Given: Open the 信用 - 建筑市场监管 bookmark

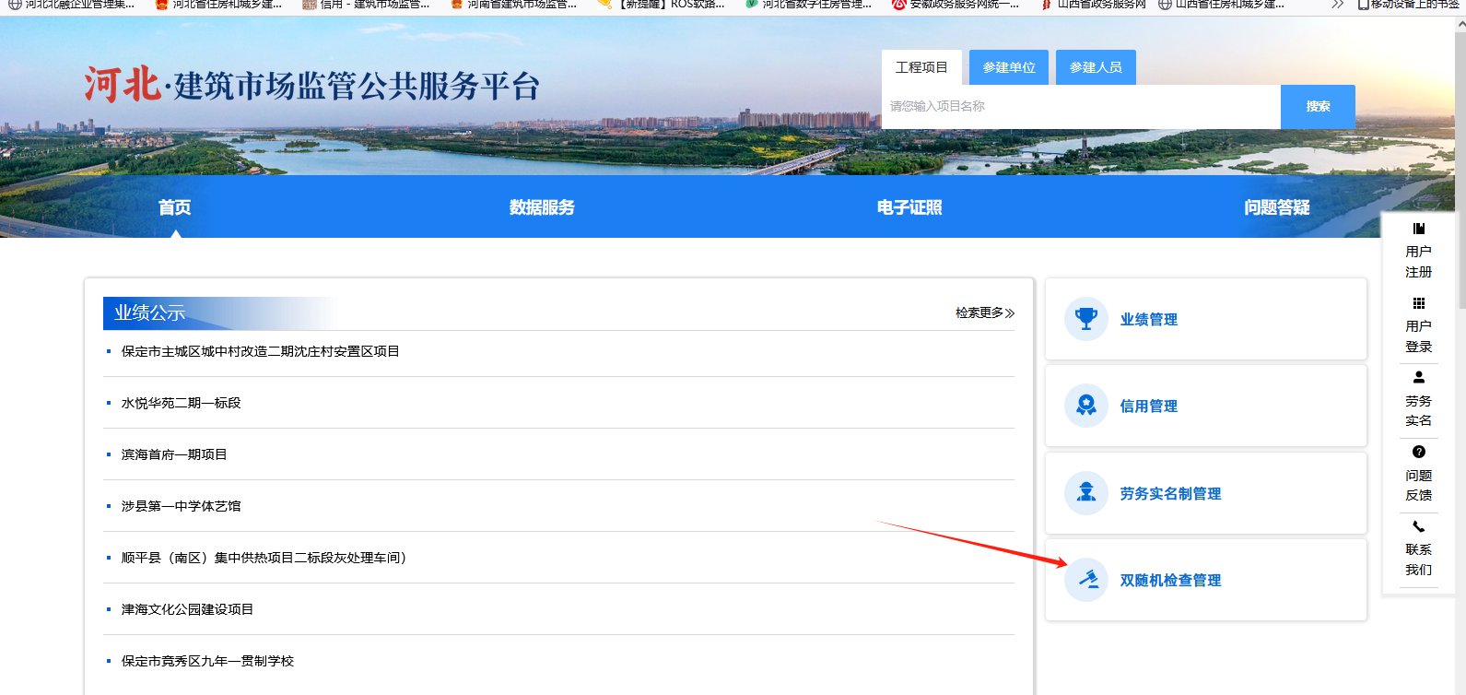Looking at the screenshot, I should click(366, 5).
